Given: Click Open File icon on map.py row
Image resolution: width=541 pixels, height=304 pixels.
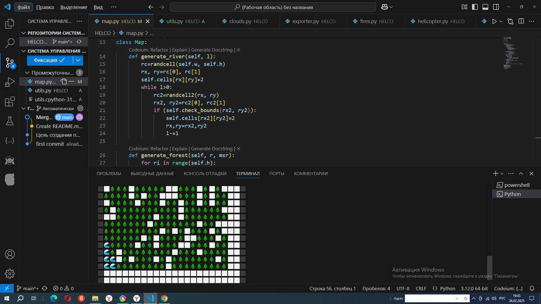Looking at the screenshot, I should point(64,82).
